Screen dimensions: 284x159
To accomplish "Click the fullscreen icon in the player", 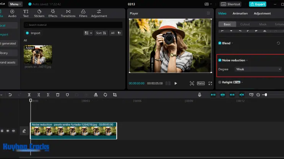I will tap(210, 83).
